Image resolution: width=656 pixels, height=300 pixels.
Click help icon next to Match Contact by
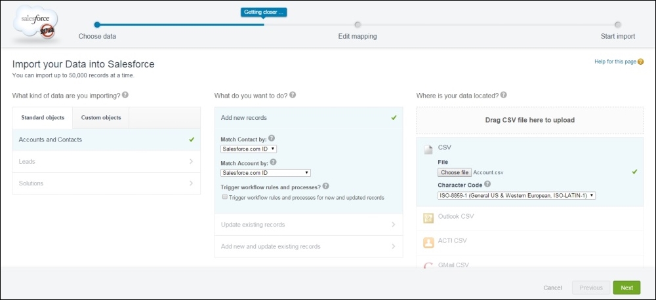[x=272, y=139]
